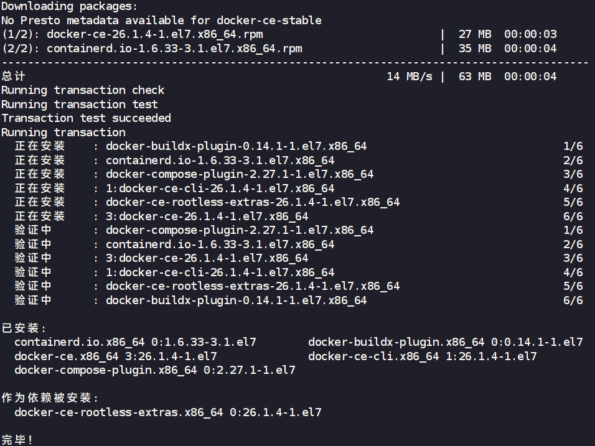595x446 pixels.
Task: Click the containerd.io rpm download line
Action: [174, 48]
